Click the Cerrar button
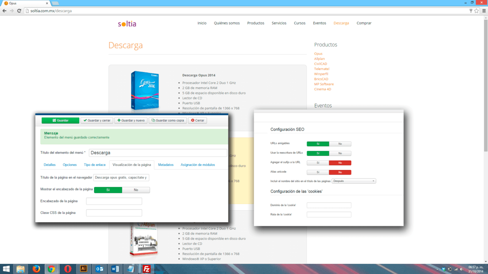The image size is (488, 274). point(197,120)
